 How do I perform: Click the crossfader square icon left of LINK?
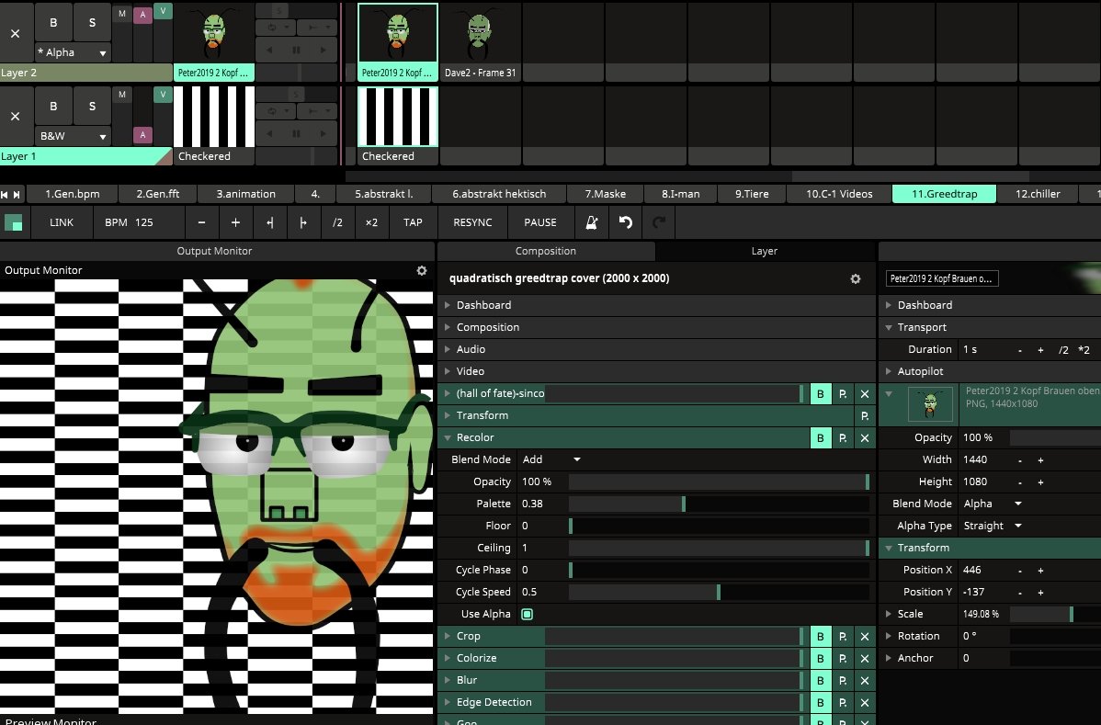[x=14, y=222]
